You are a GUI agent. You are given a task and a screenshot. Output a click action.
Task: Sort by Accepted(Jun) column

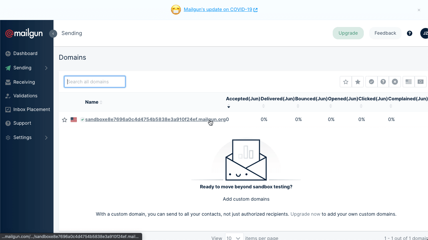pos(243,102)
